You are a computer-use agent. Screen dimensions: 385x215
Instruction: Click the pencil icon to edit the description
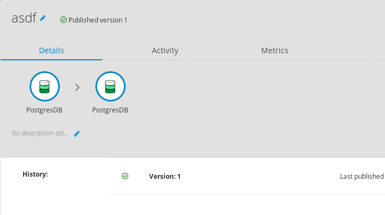[x=77, y=133]
